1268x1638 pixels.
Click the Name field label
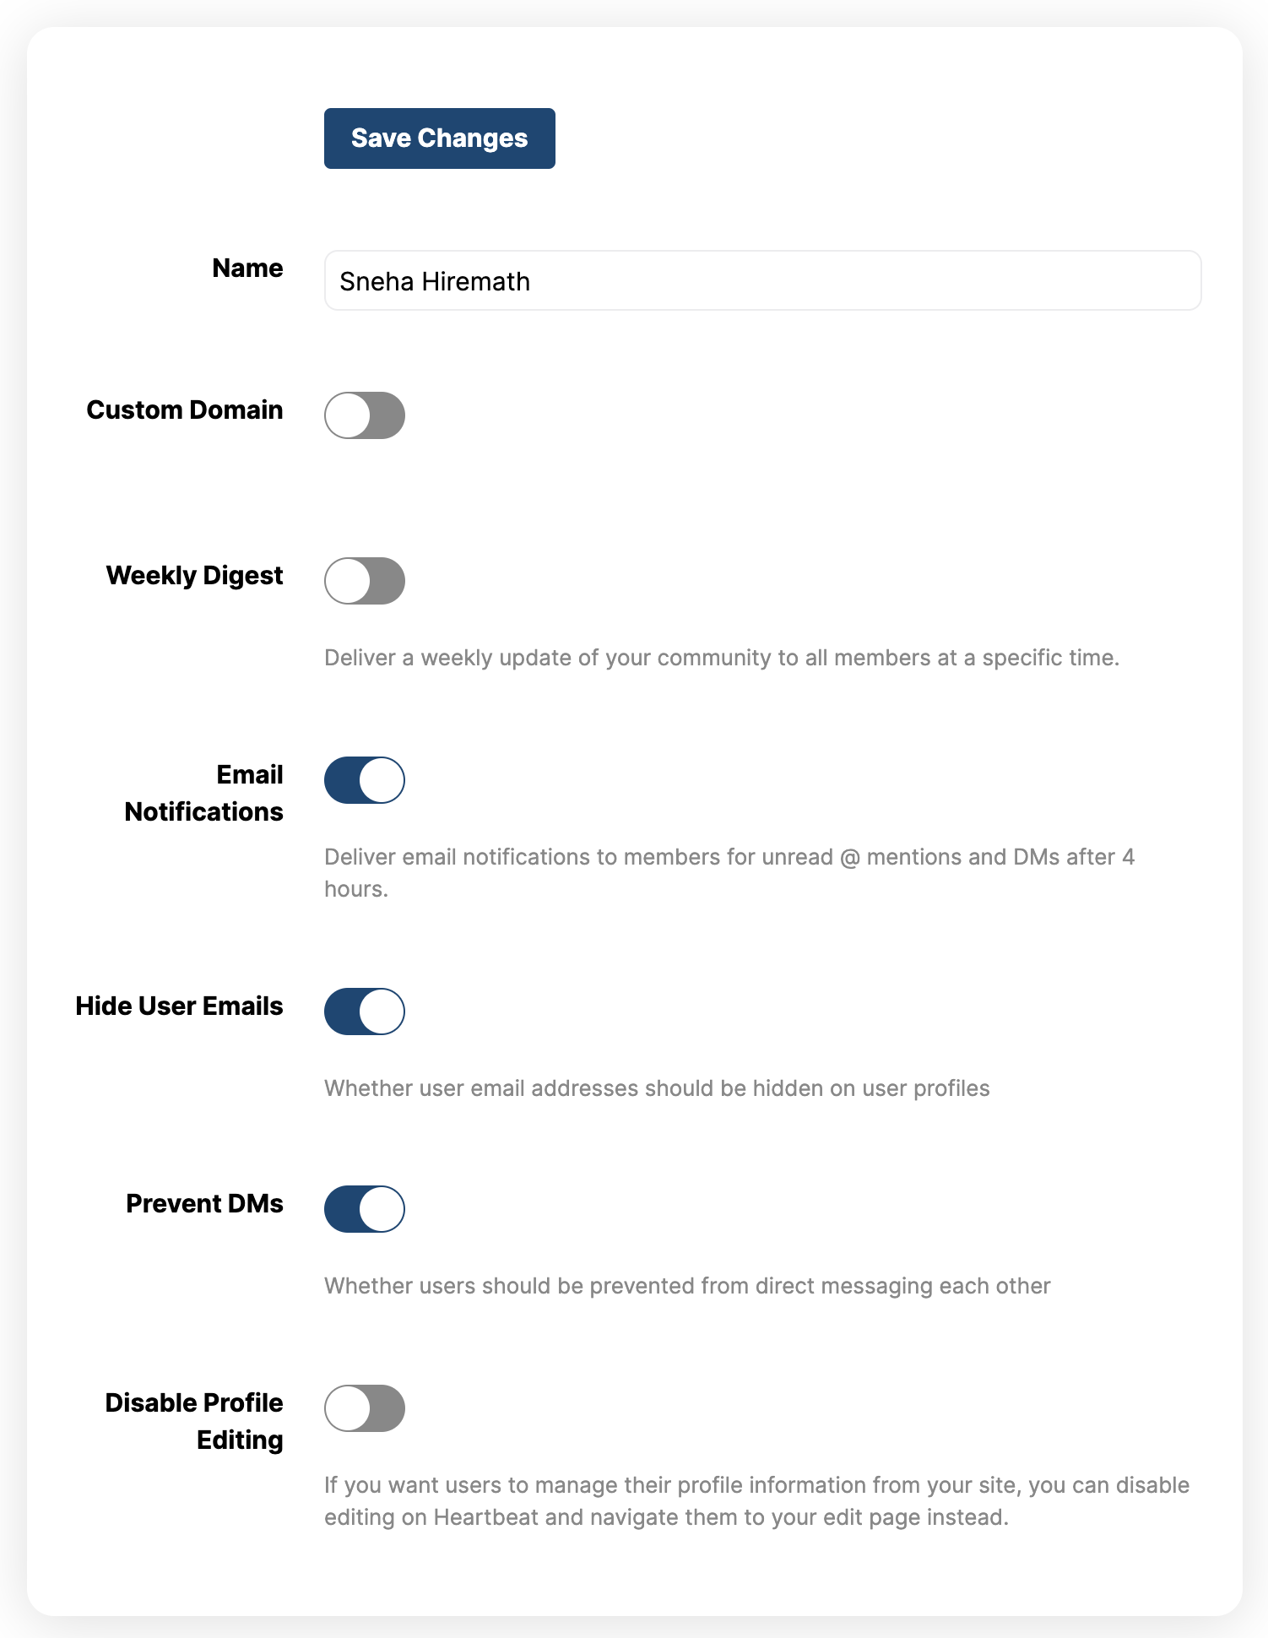247,268
